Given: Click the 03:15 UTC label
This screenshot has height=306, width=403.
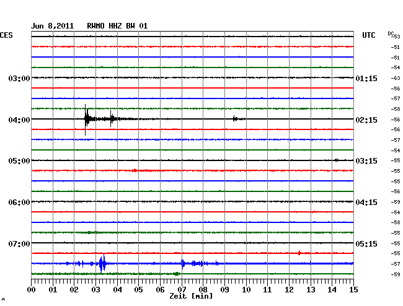Looking at the screenshot, I should pos(366,161).
